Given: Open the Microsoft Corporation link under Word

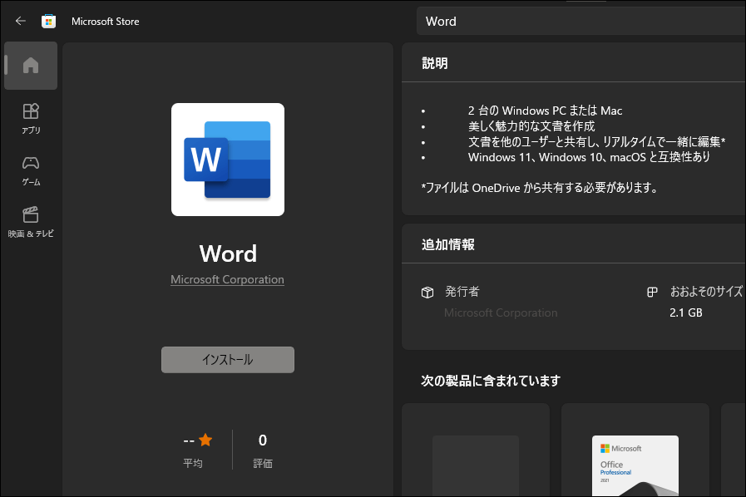Looking at the screenshot, I should (227, 279).
